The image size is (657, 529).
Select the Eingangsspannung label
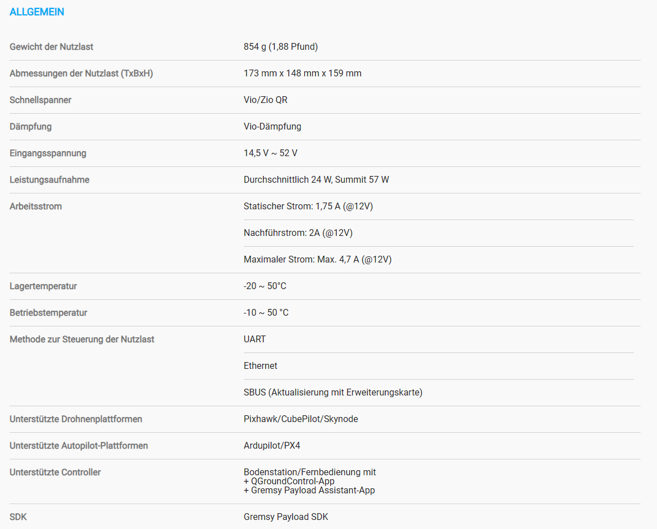coord(47,153)
